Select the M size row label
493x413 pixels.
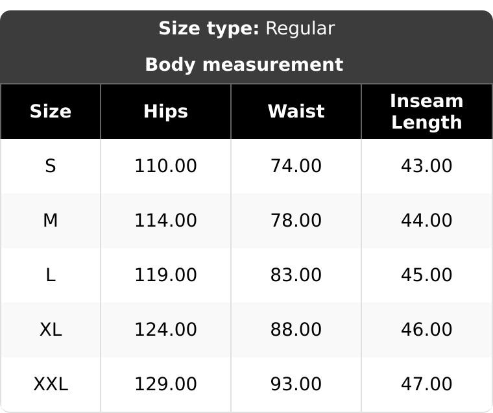pos(51,220)
